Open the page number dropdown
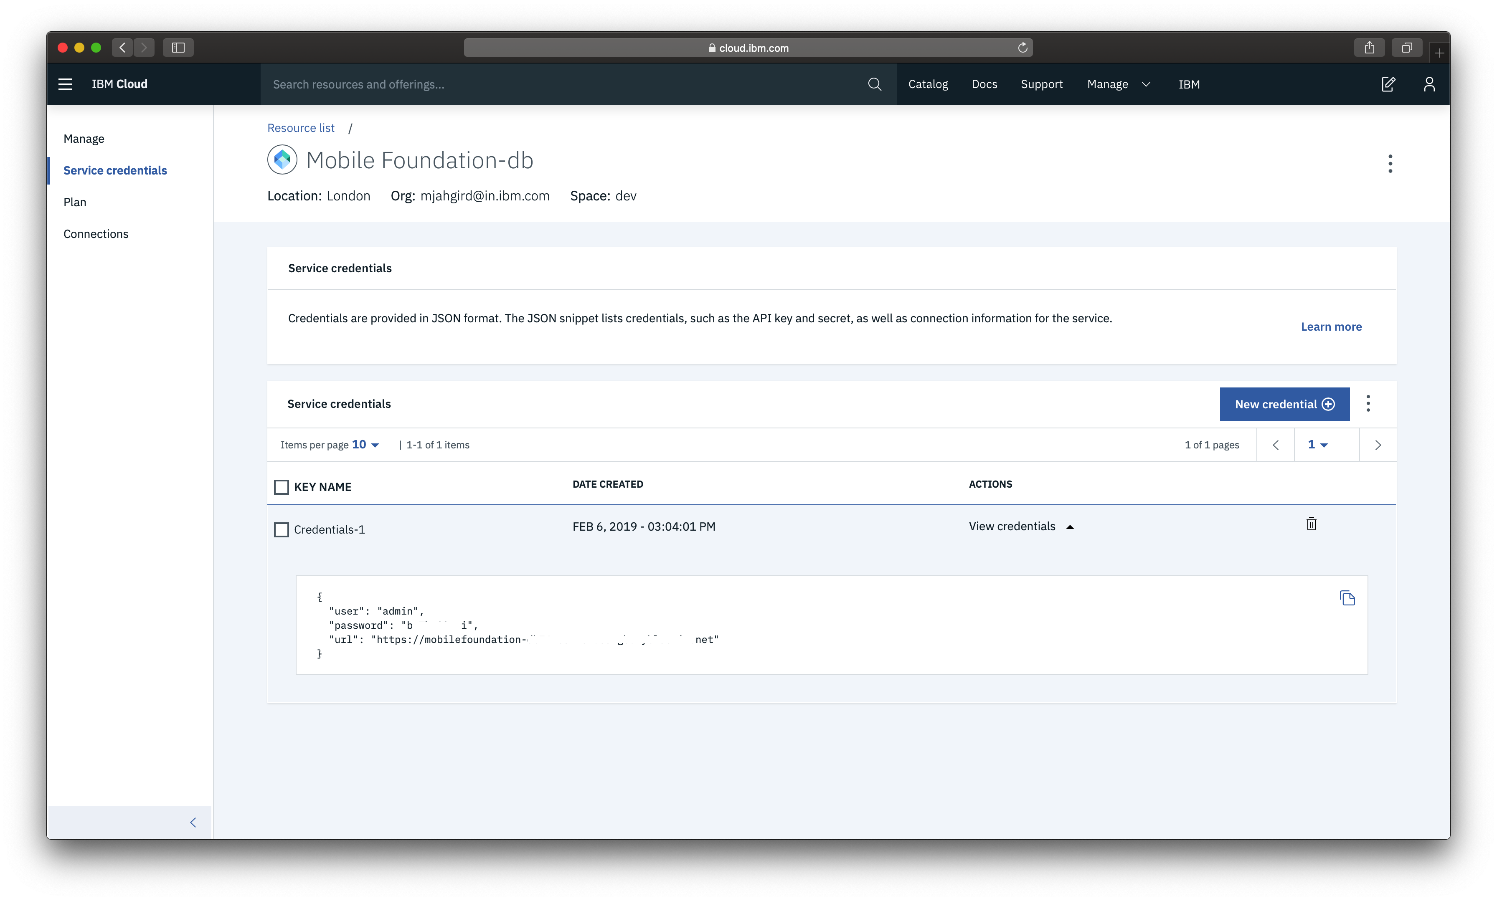This screenshot has width=1497, height=901. click(x=1317, y=444)
